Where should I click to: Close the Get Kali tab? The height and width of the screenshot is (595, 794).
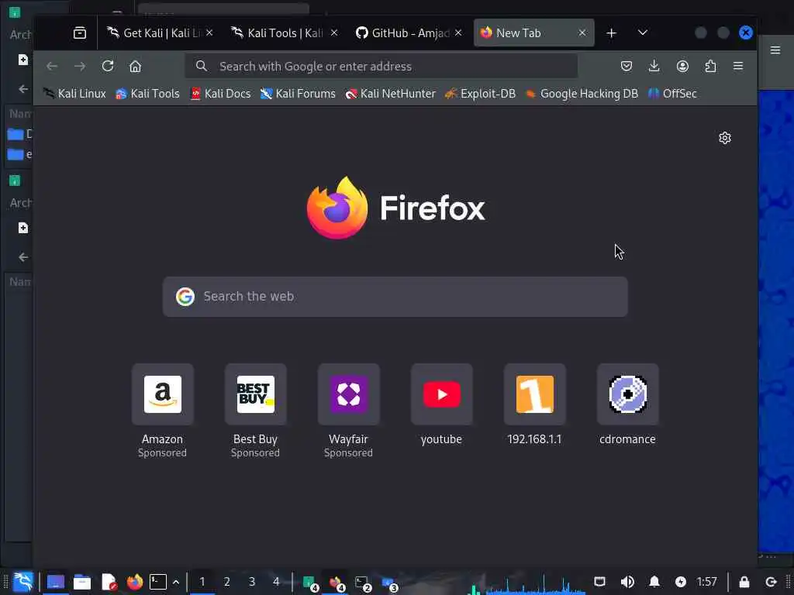click(x=209, y=33)
